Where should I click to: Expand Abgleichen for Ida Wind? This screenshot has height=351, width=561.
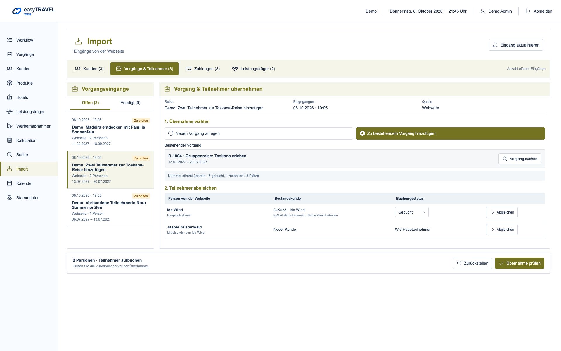[x=502, y=212]
